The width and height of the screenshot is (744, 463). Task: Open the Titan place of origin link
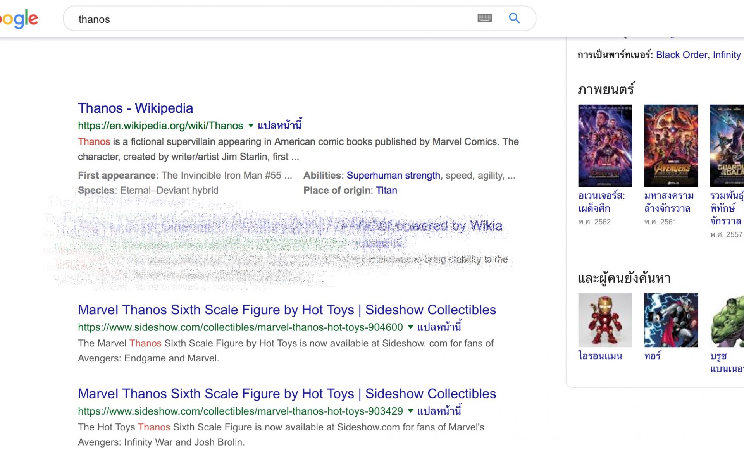pos(386,190)
